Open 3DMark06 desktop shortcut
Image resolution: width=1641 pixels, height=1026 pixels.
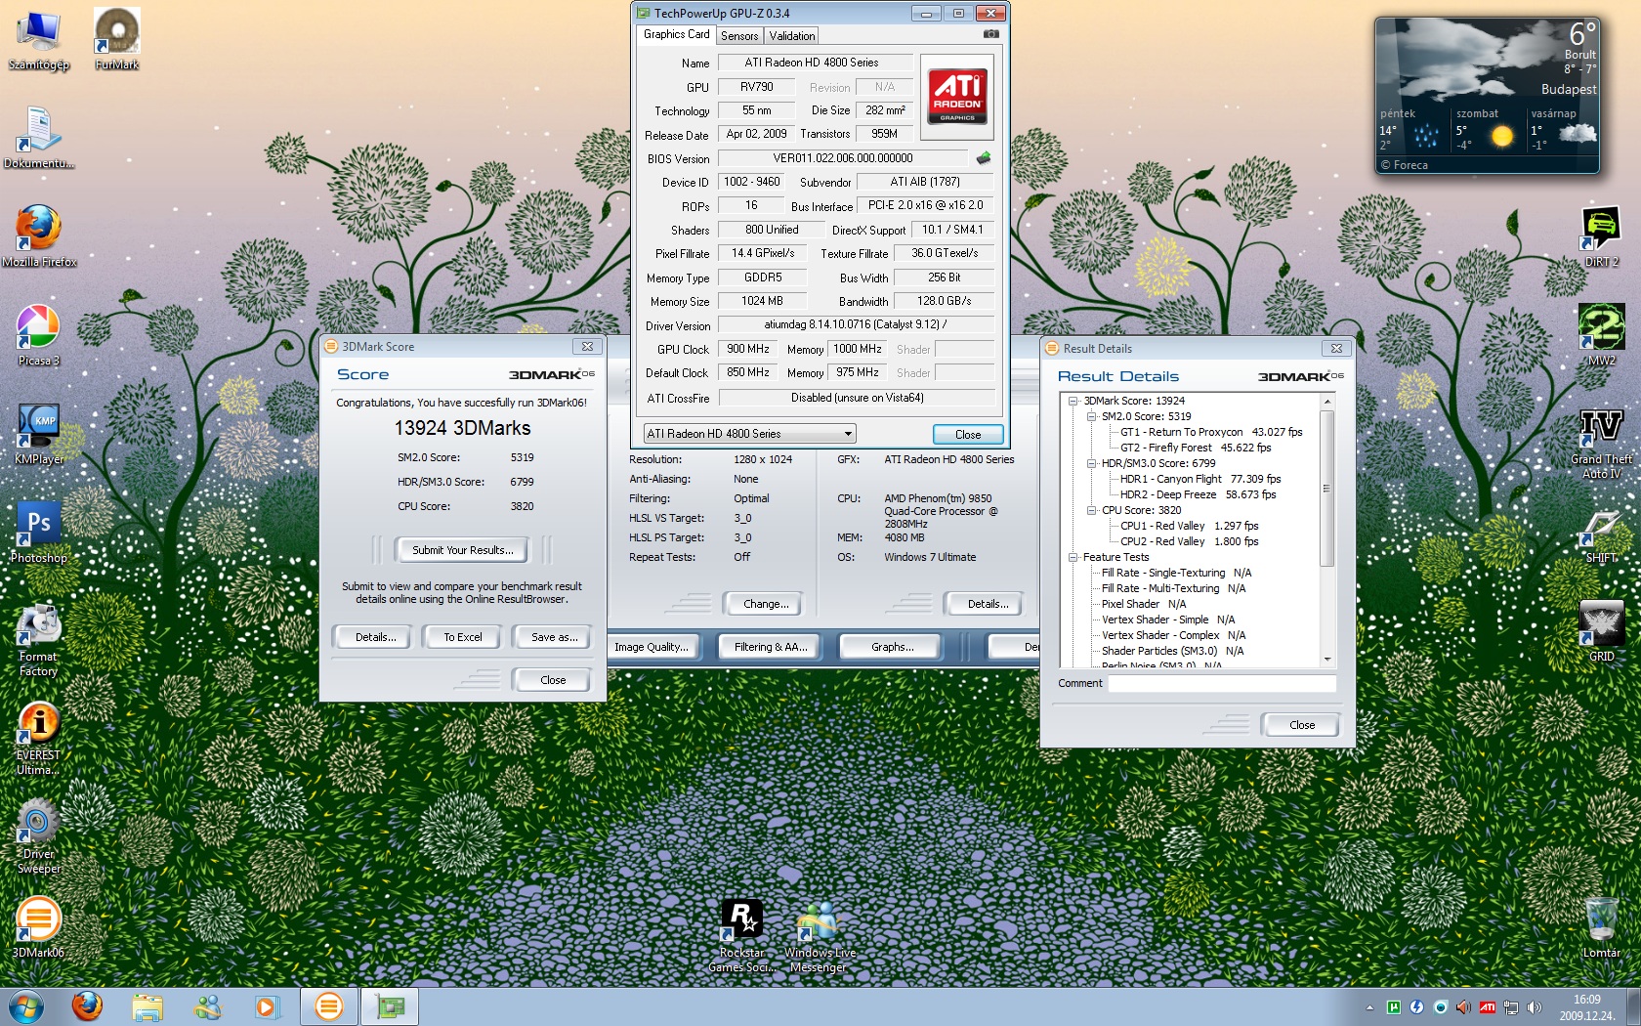(x=39, y=926)
